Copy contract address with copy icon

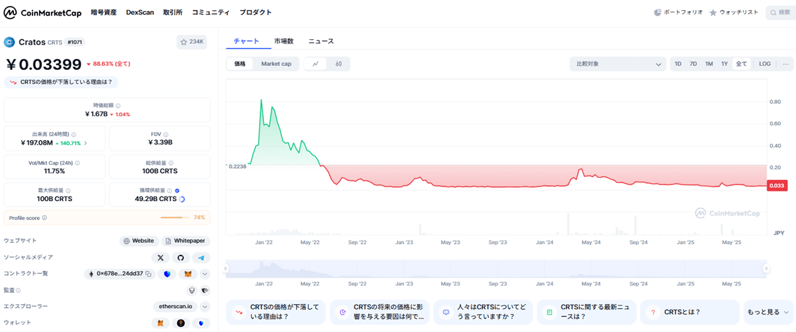(x=149, y=274)
